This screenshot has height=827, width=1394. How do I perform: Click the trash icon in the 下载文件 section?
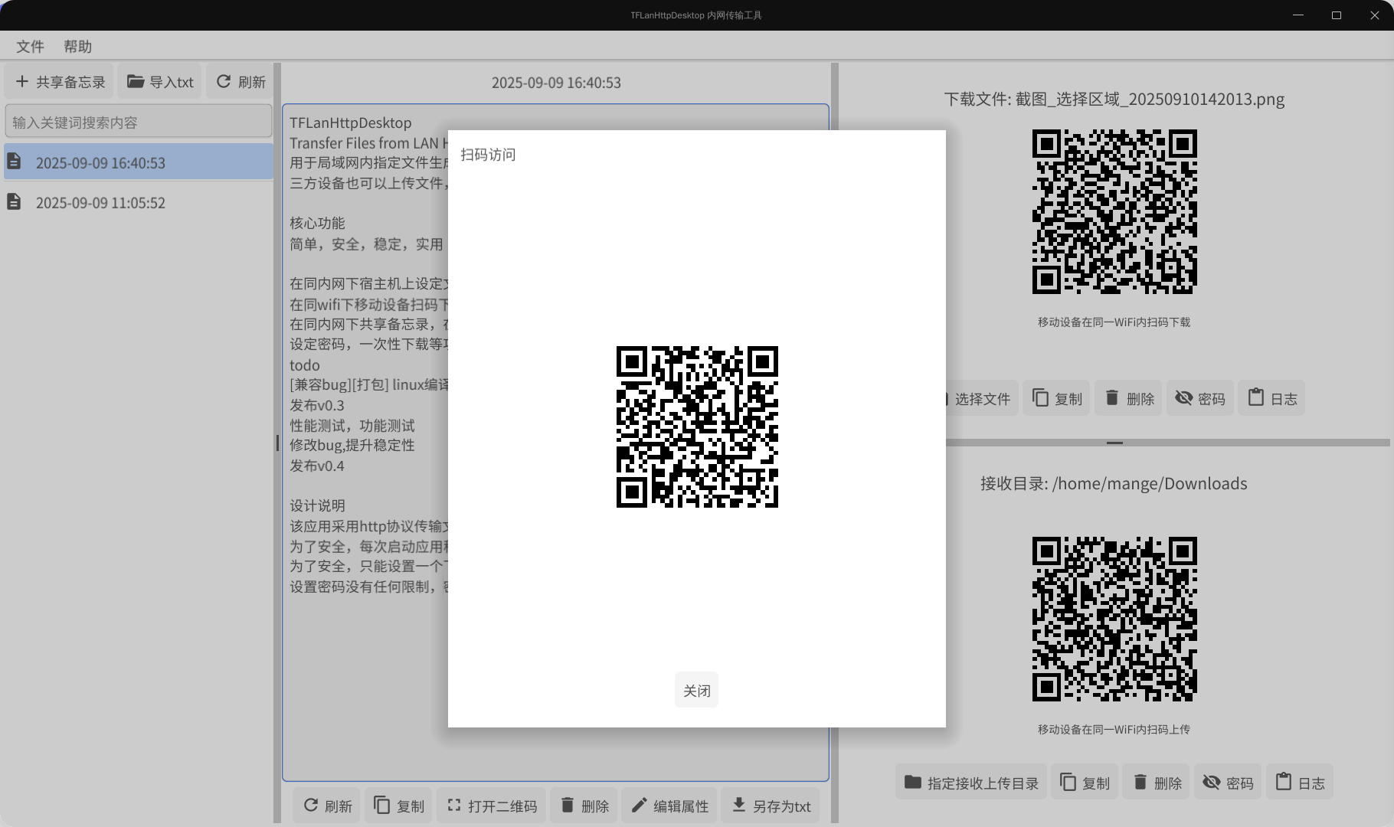point(1112,397)
